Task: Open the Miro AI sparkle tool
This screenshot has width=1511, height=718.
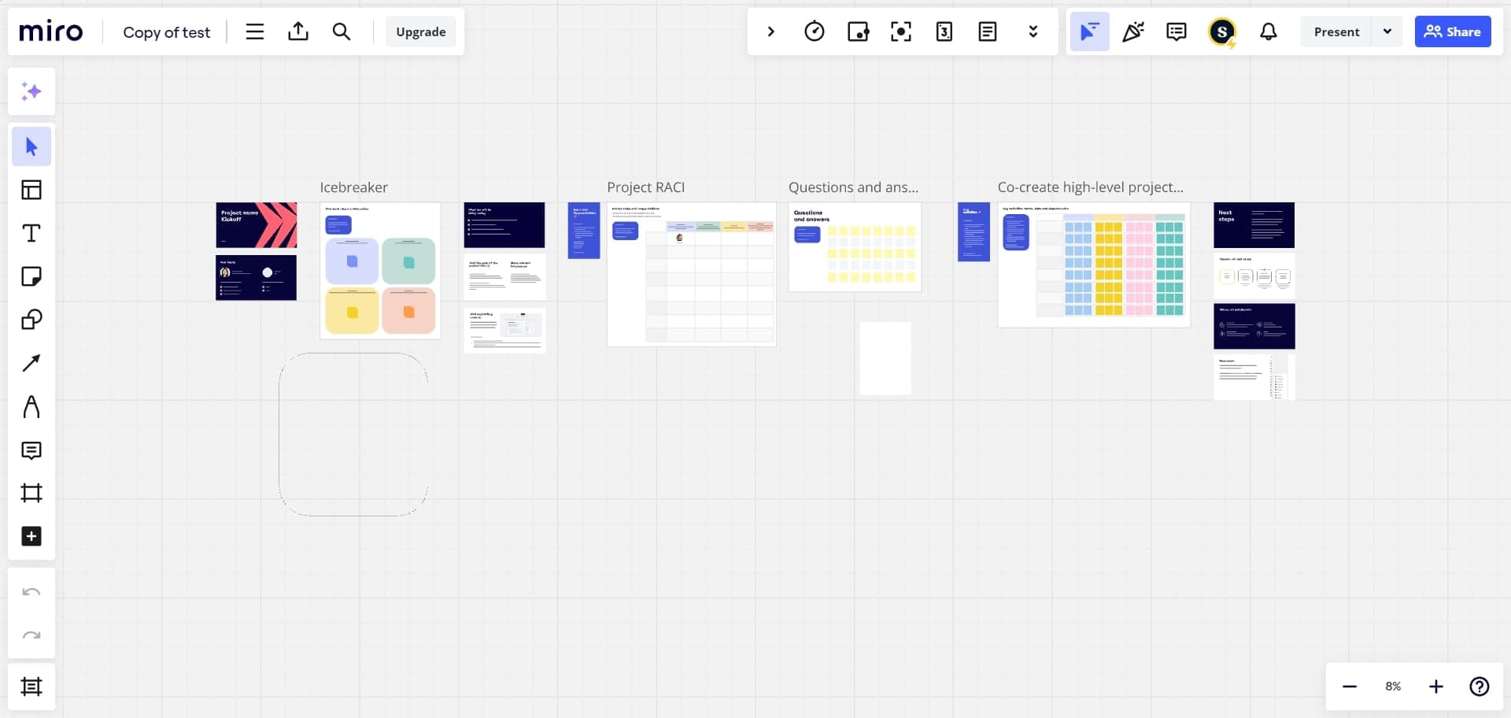Action: pos(31,91)
